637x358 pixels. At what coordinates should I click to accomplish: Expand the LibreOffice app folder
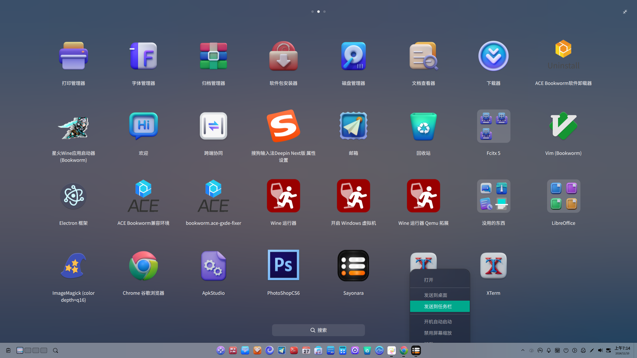(563, 196)
